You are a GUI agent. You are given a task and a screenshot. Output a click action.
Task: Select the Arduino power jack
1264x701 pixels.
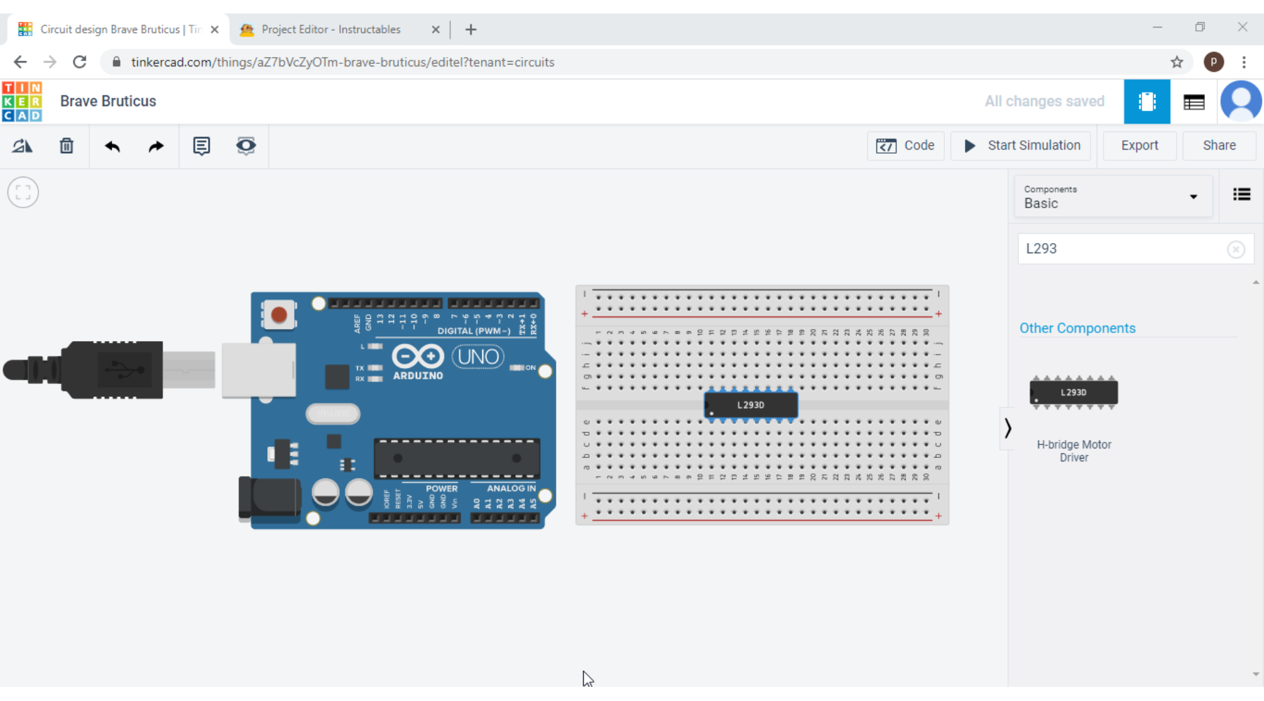270,500
